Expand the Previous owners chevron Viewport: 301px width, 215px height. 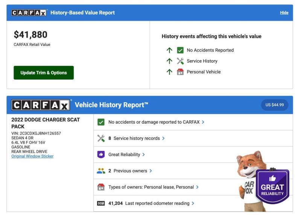(150, 171)
